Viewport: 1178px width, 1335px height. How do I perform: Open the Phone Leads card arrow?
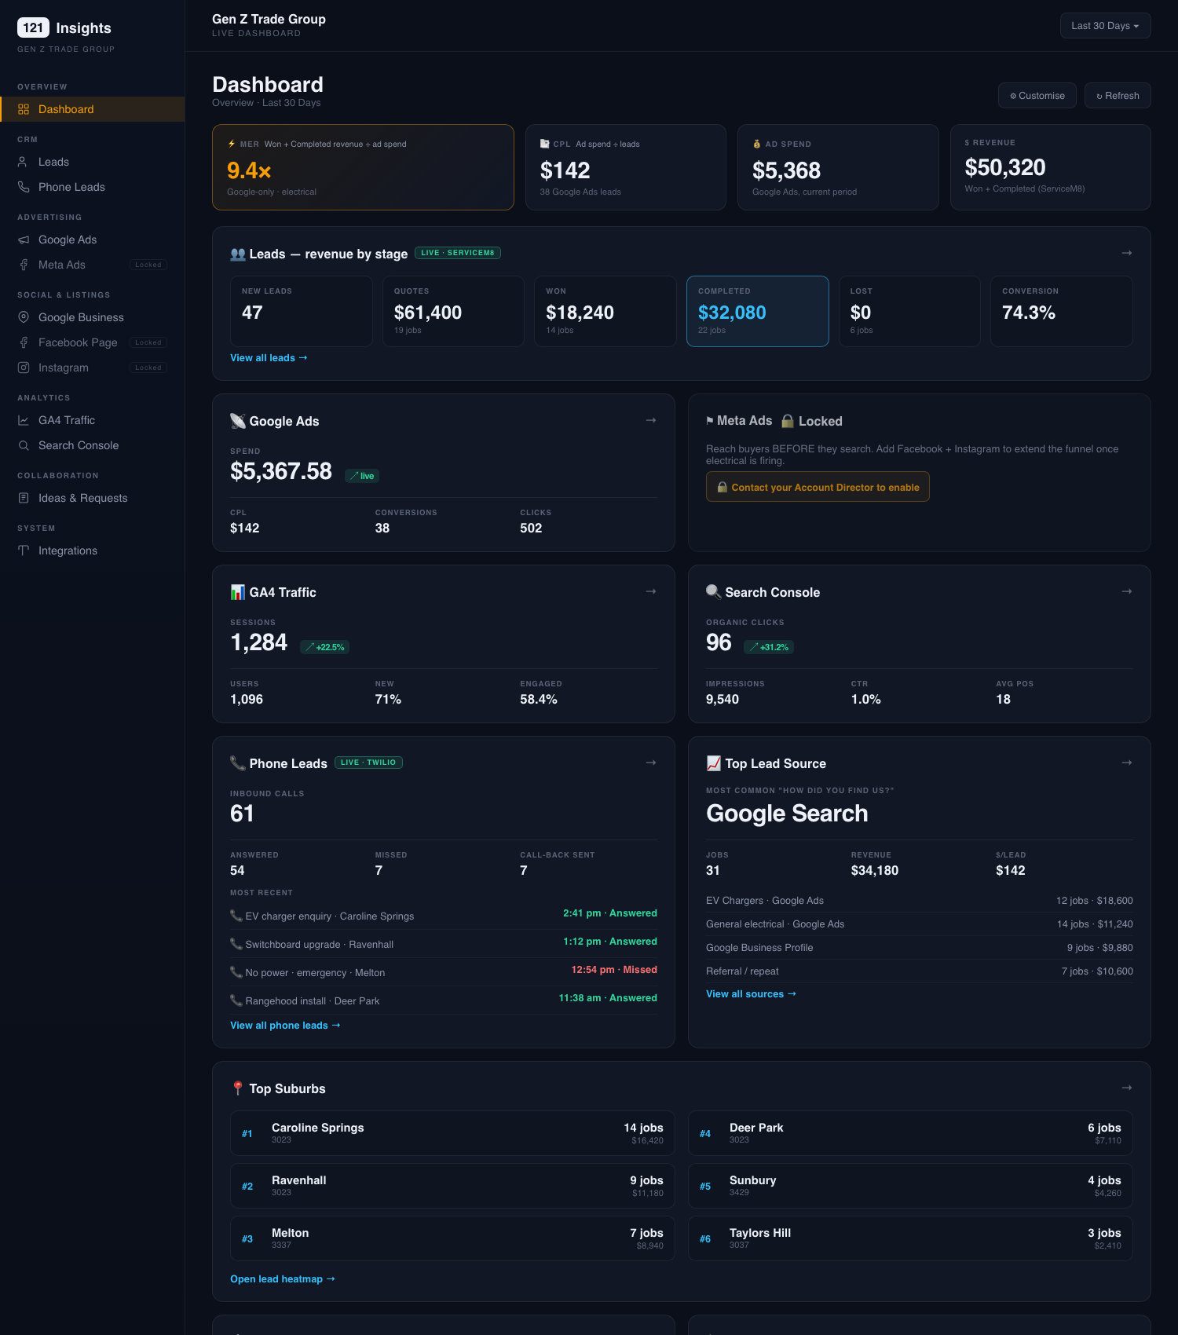pos(651,763)
